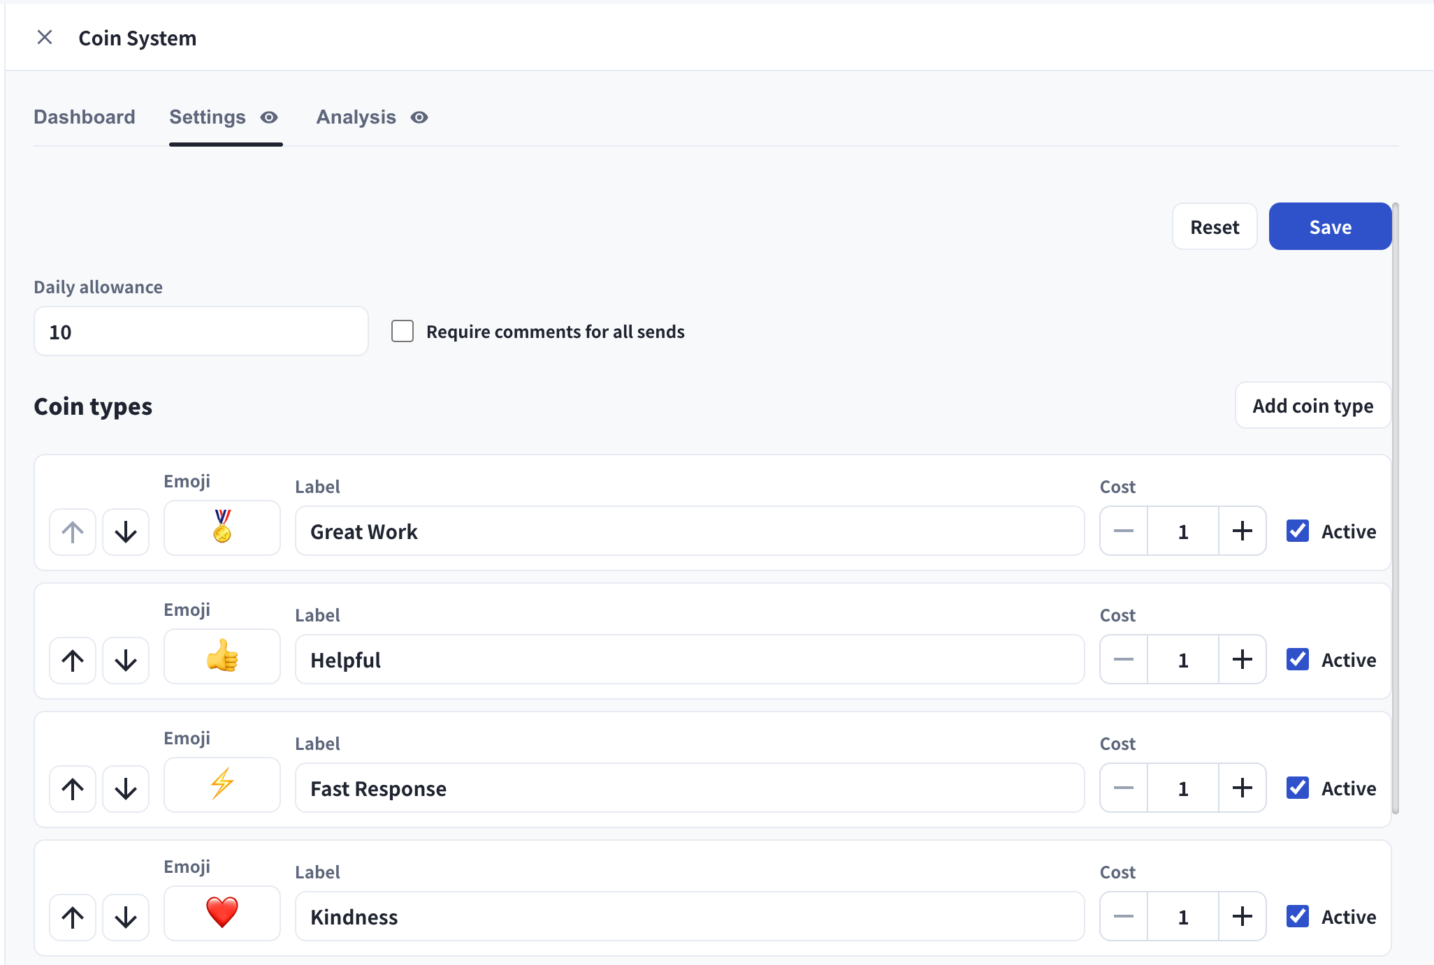The image size is (1434, 965).
Task: Move Kindness coin up
Action: 73,918
